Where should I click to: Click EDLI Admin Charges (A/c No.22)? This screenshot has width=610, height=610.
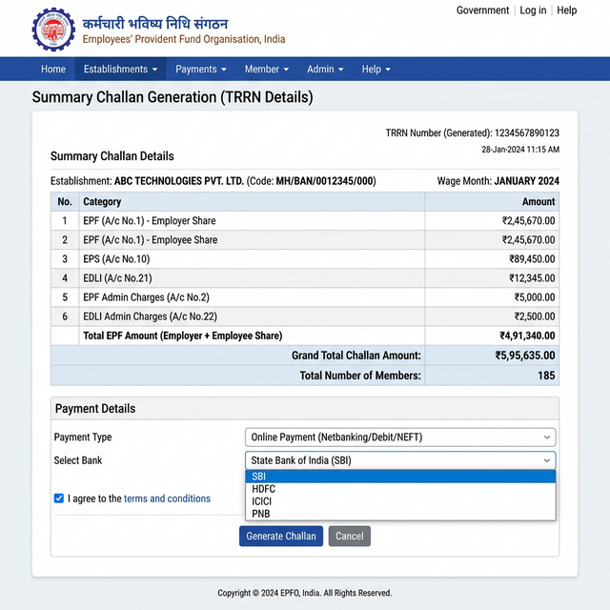[x=151, y=316]
